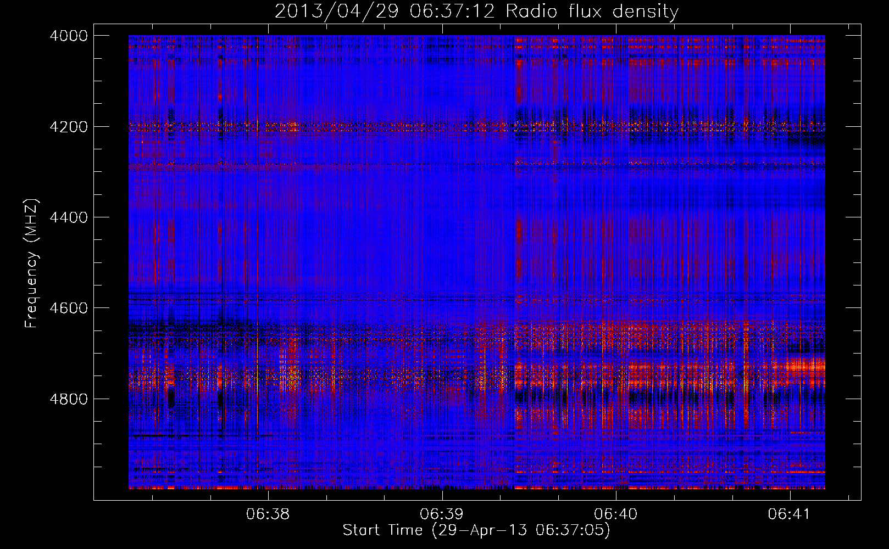Click the 4000 frequency tick label

pos(69,36)
